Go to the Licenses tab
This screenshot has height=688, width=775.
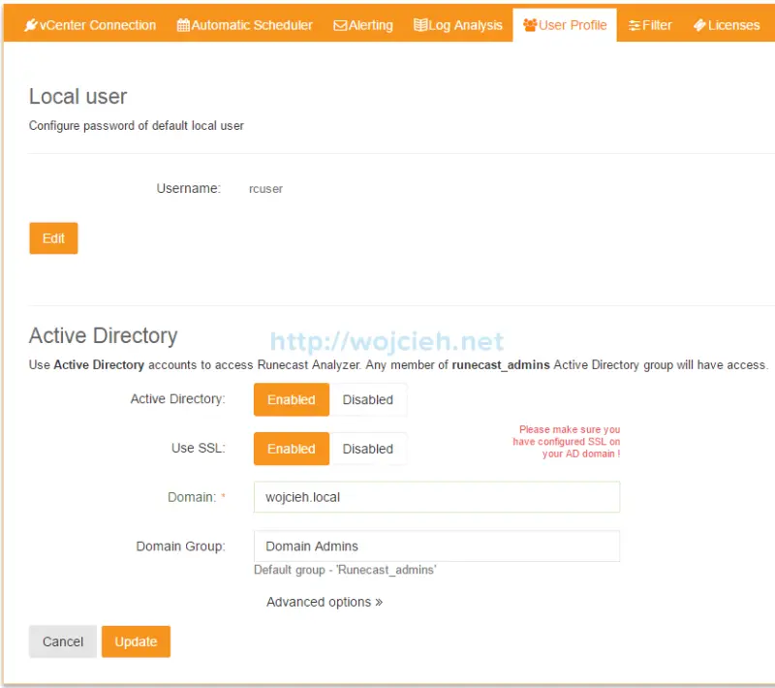click(726, 24)
